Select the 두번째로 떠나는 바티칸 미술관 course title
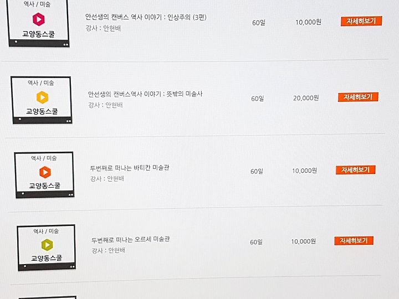 tap(130, 168)
